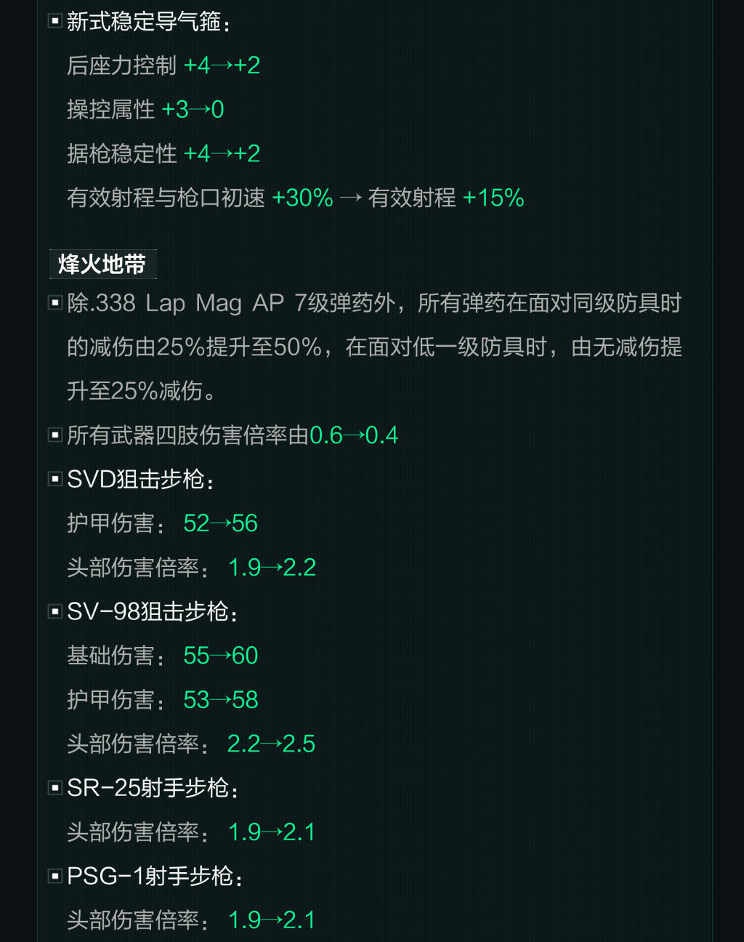
Task: Click the 0.6→0.4 limb damage multiplier value
Action: coord(354,435)
